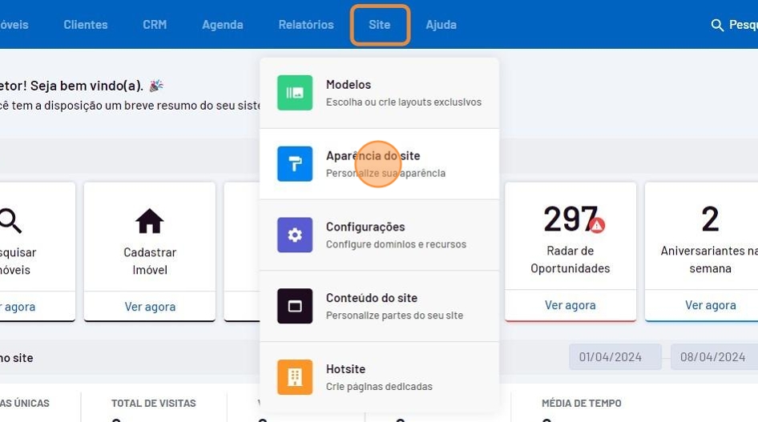Screen dimensions: 758x422
Task: Open the Site menu in navigation bar
Action: click(380, 25)
